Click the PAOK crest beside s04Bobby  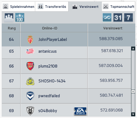[30, 111]
